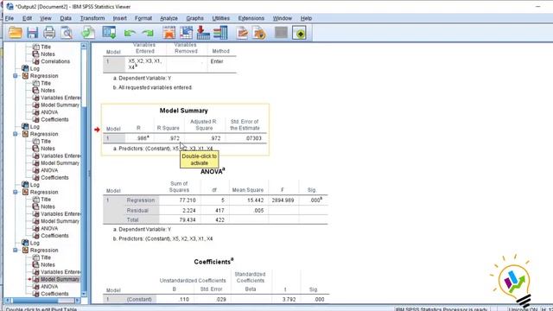Image resolution: width=553 pixels, height=311 pixels.
Task: Click the Model Summary table title
Action: point(184,111)
